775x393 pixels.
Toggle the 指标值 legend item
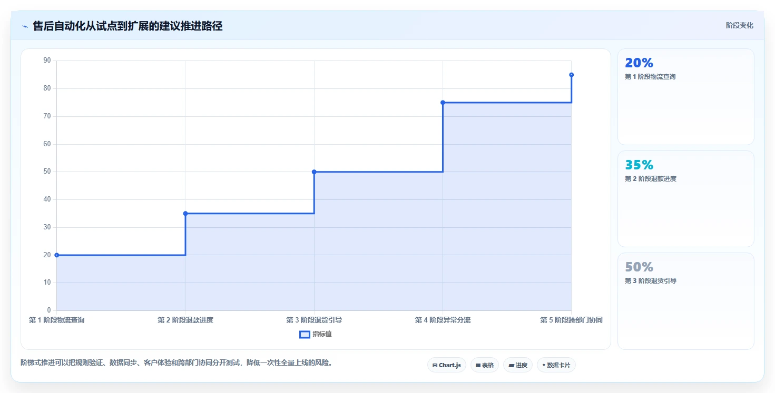316,334
